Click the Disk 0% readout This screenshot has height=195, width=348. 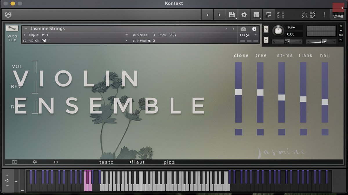pos(308,16)
